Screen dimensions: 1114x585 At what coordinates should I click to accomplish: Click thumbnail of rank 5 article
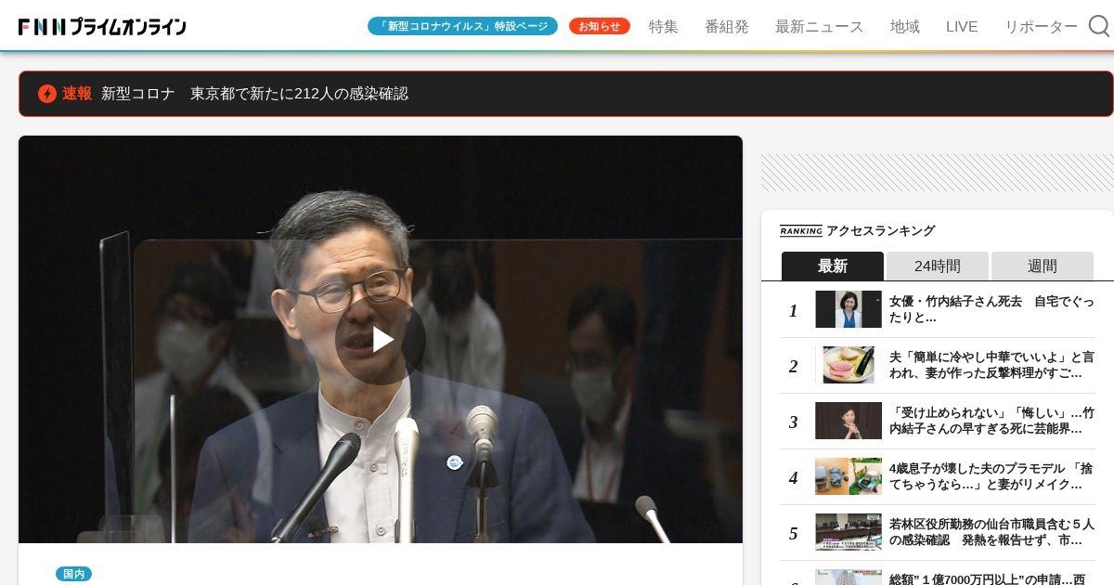pos(848,532)
